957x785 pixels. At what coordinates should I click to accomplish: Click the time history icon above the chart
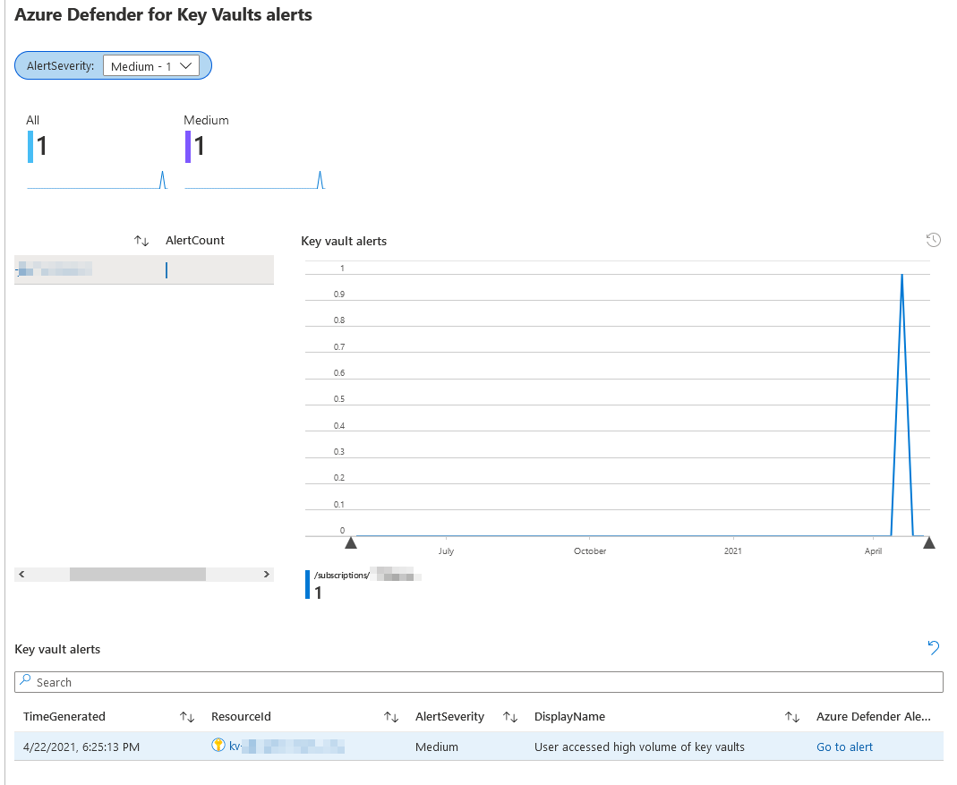[934, 240]
